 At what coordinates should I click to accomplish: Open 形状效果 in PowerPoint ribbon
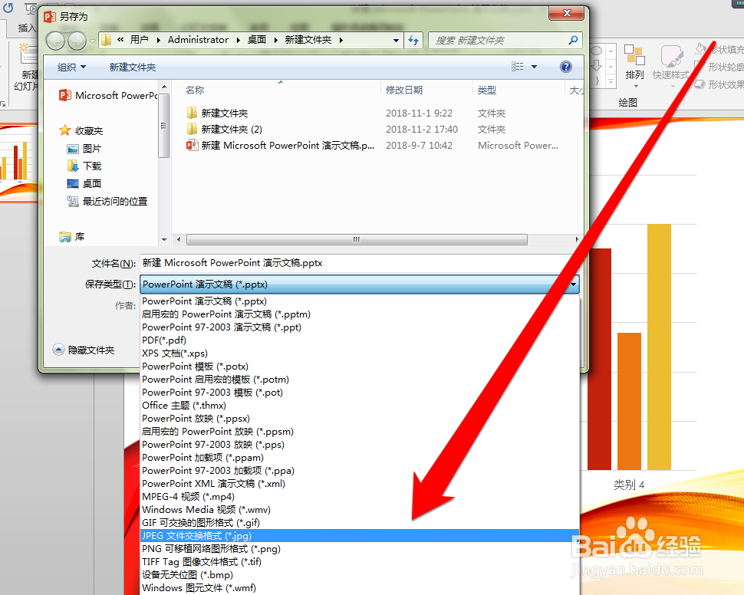coord(719,84)
